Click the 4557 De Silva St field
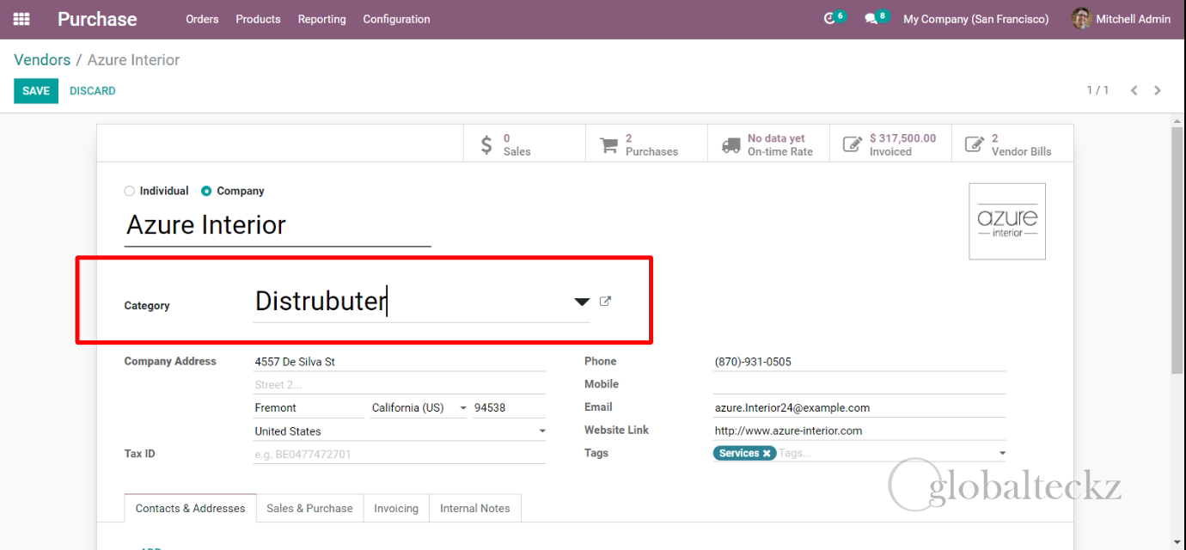Image resolution: width=1186 pixels, height=550 pixels. pyautogui.click(x=400, y=362)
